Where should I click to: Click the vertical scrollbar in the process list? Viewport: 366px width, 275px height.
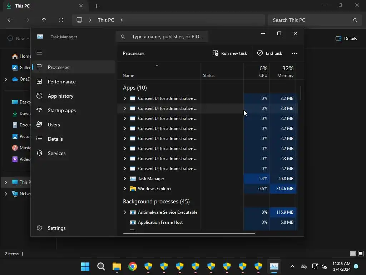point(301,93)
